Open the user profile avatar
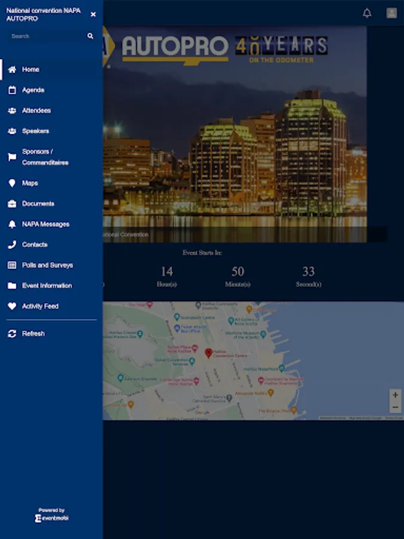Image resolution: width=404 pixels, height=539 pixels. click(391, 13)
